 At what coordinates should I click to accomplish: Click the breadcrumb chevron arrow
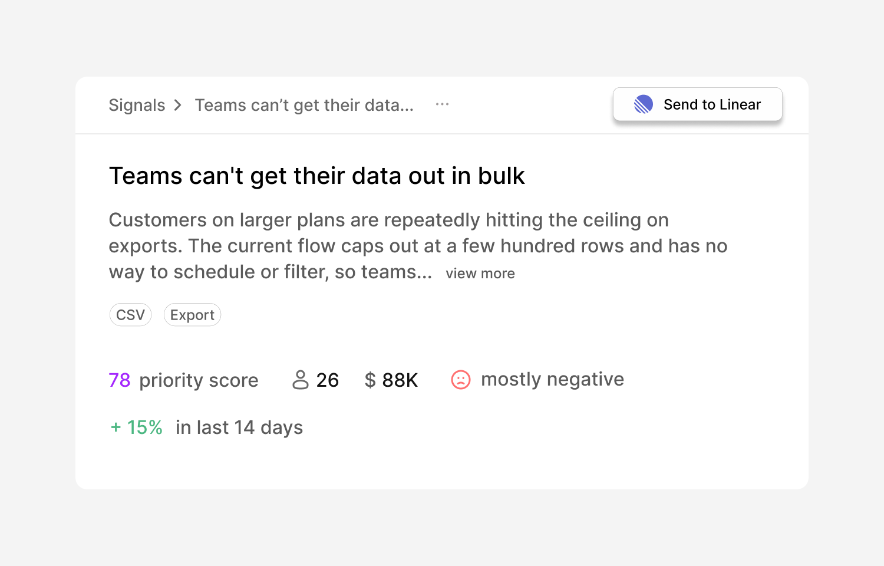[178, 105]
